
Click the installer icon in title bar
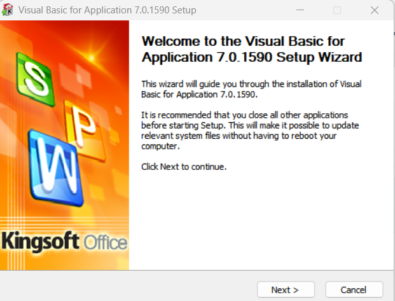click(x=8, y=10)
